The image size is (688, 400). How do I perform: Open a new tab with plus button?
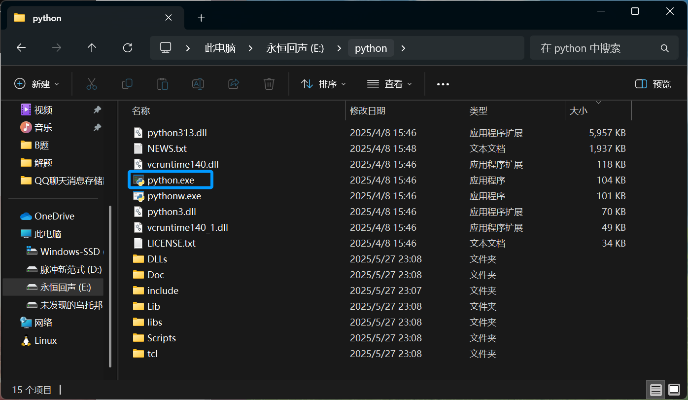(x=201, y=18)
